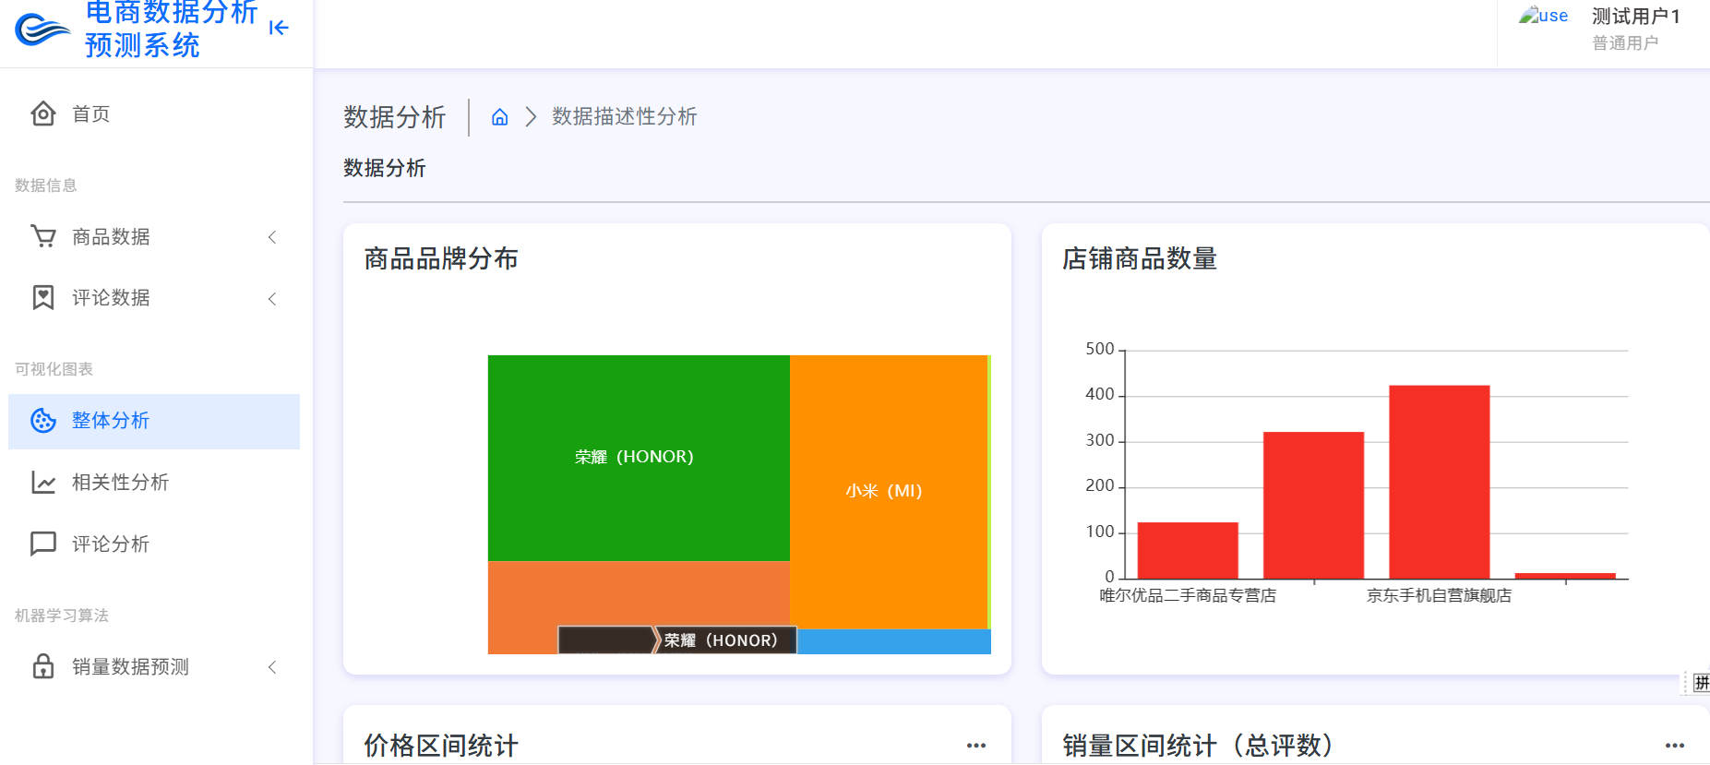Click the 数据分析 page heading by breadcrumb
This screenshot has width=1710, height=765.
point(395,117)
